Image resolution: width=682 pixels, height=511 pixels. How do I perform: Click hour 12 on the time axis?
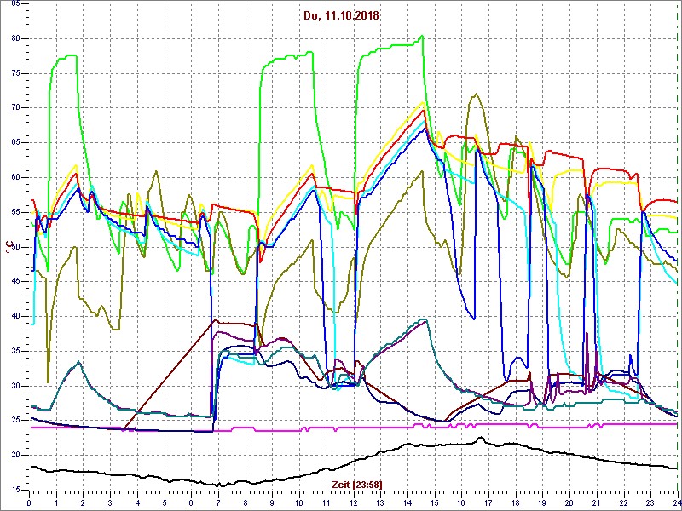pyautogui.click(x=353, y=501)
